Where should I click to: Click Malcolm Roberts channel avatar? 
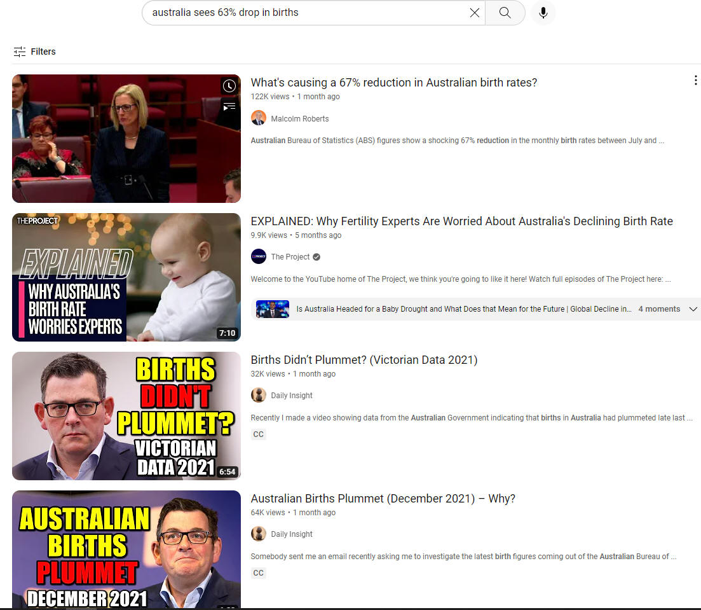click(x=259, y=118)
